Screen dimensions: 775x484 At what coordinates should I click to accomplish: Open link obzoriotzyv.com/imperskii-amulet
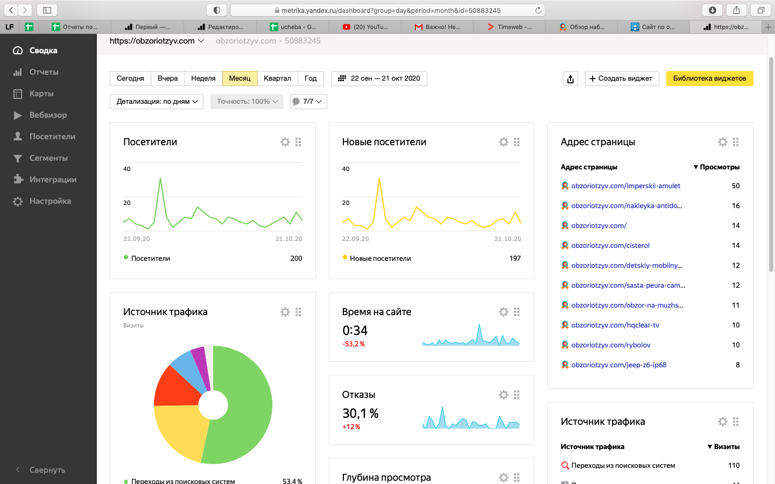click(625, 186)
